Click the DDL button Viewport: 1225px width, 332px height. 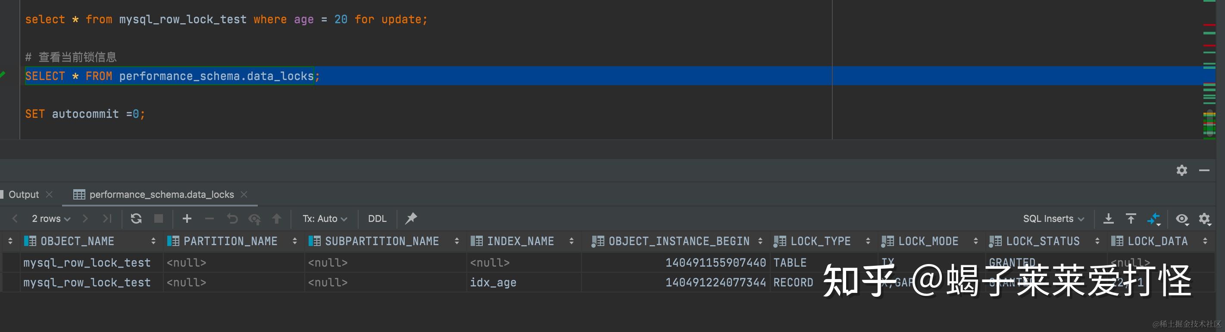377,218
